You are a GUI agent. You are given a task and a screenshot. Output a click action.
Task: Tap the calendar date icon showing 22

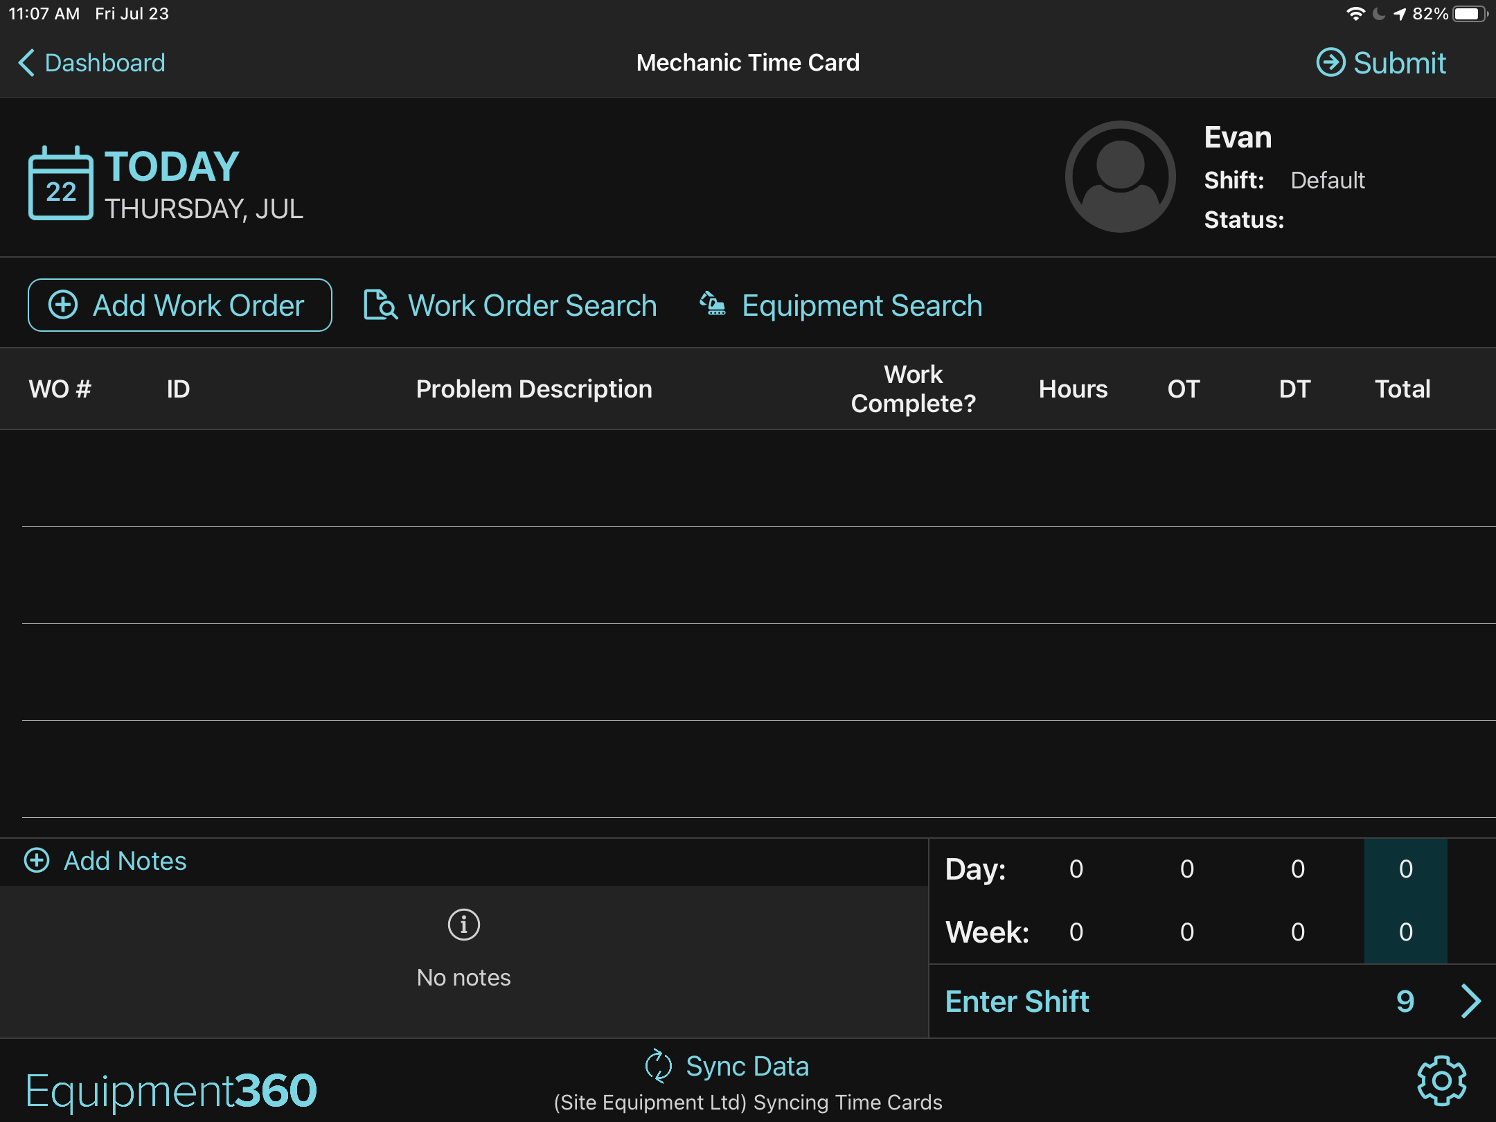coord(61,184)
